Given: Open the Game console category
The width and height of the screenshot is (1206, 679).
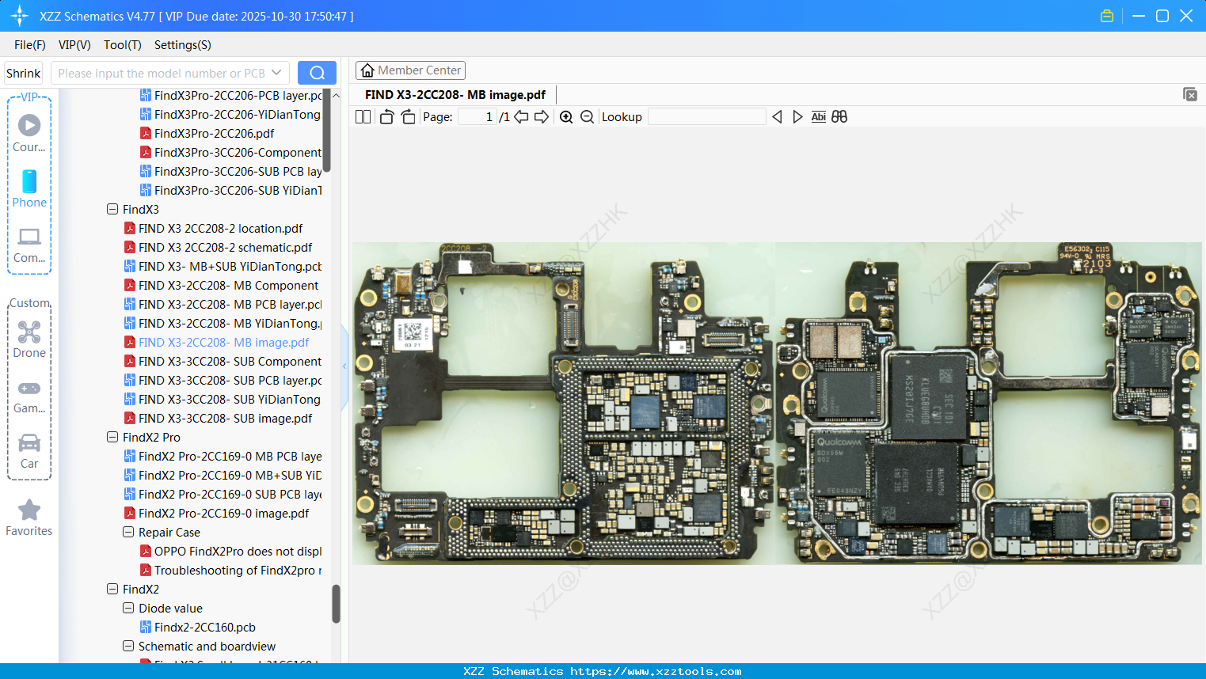Looking at the screenshot, I should (29, 396).
